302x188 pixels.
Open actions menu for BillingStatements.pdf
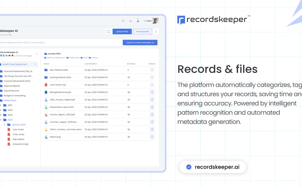click(x=152, y=92)
